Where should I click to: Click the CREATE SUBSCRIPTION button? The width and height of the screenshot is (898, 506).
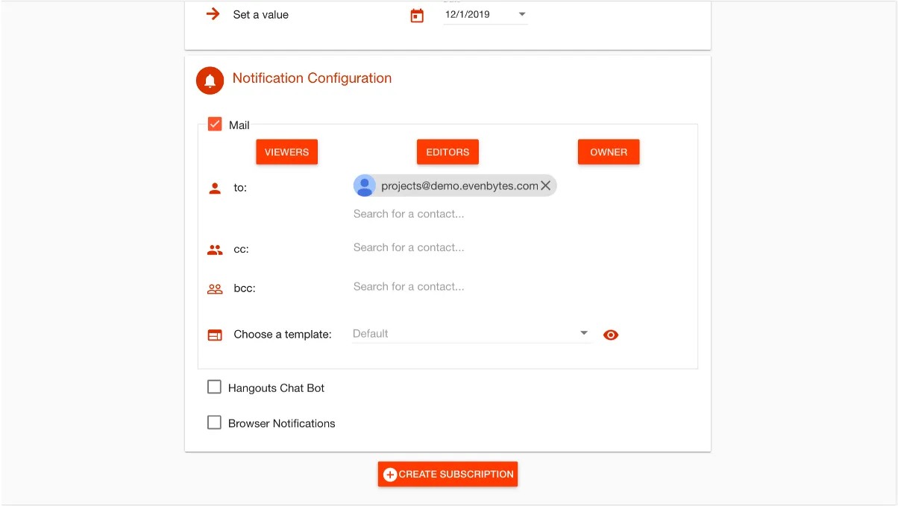pyautogui.click(x=448, y=474)
